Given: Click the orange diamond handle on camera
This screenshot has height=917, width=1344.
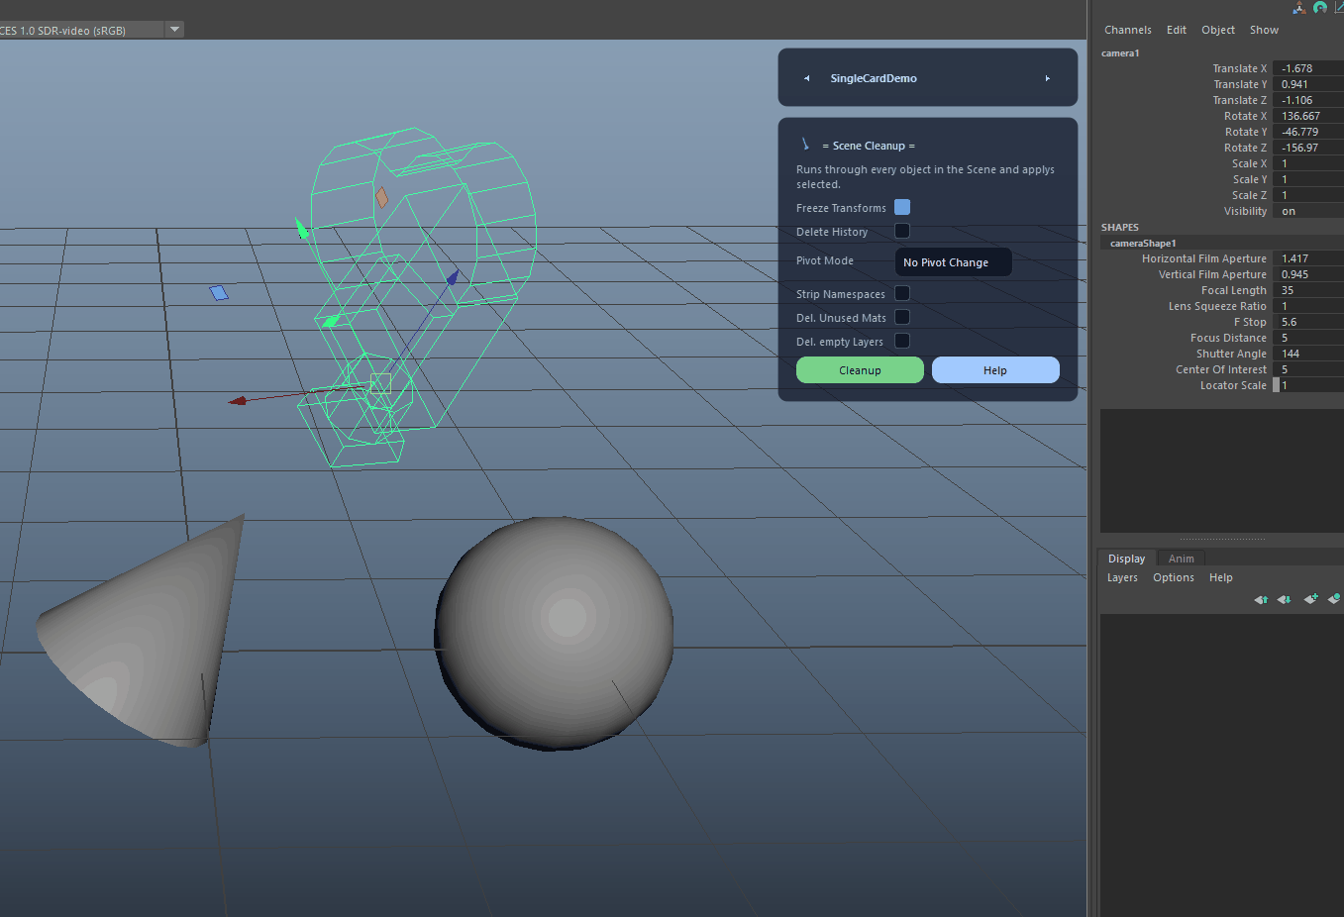Looking at the screenshot, I should pos(381,197).
